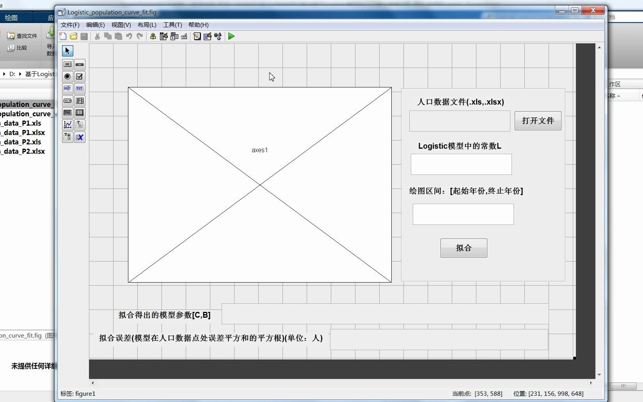643x402 pixels.
Task: Click the New Figure icon in the GUIDE toolbar
Action: pos(63,36)
